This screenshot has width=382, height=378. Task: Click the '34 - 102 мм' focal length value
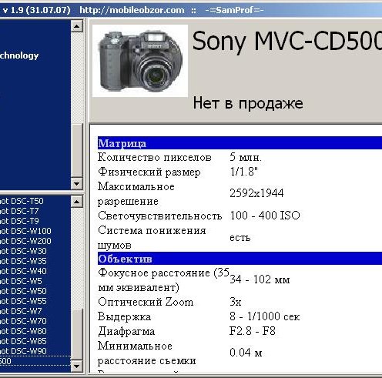pos(260,279)
